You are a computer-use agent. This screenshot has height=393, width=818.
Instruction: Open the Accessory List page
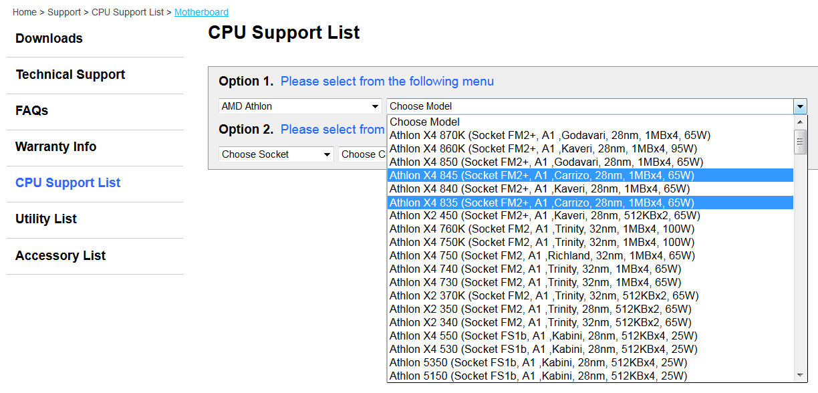60,256
